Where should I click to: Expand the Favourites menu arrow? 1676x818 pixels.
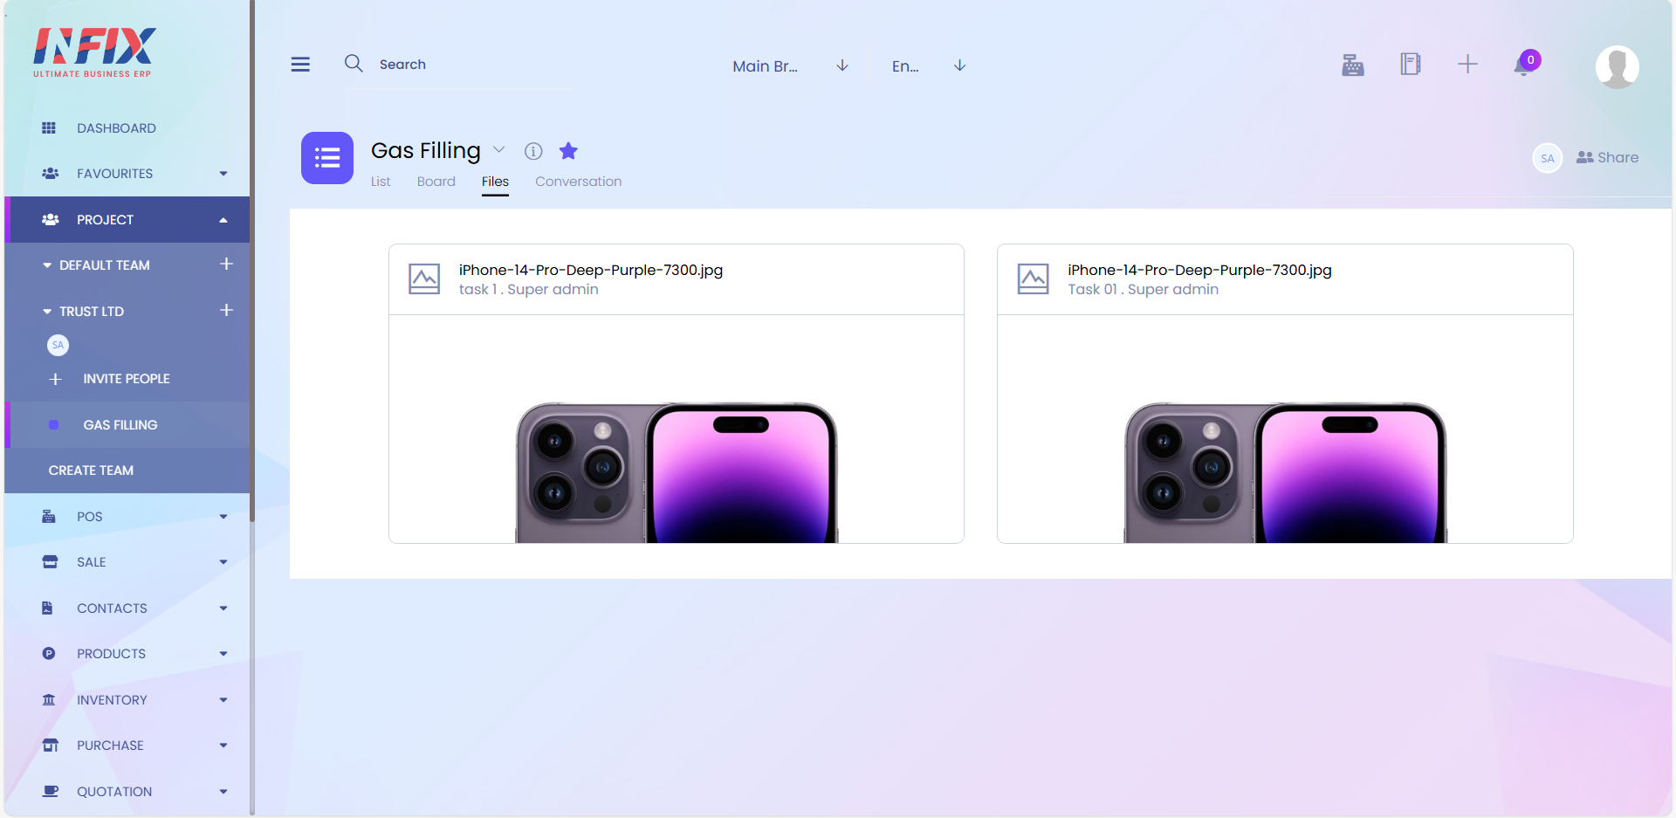point(223,174)
